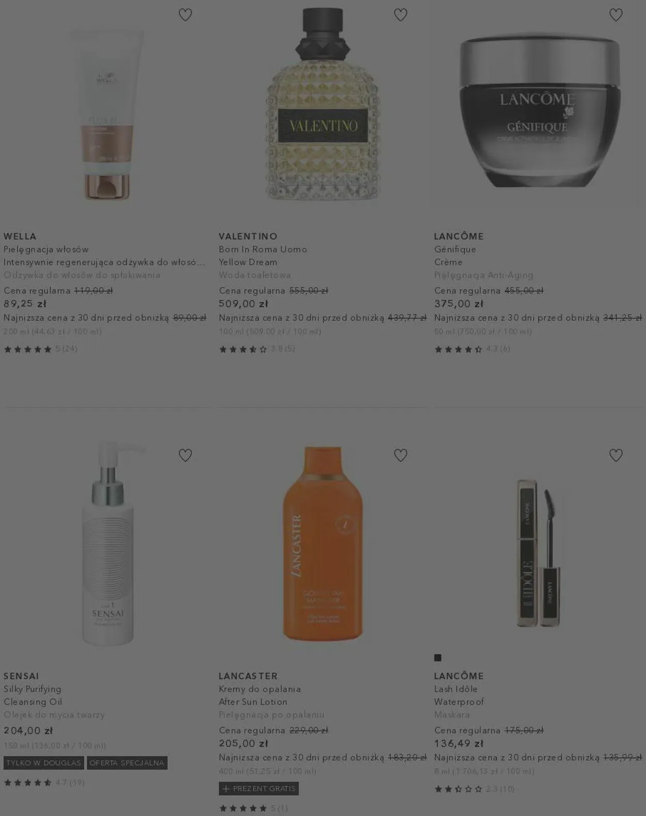Open LANCASTER After Sun Lotion link
The height and width of the screenshot is (816, 646).
pos(253,702)
